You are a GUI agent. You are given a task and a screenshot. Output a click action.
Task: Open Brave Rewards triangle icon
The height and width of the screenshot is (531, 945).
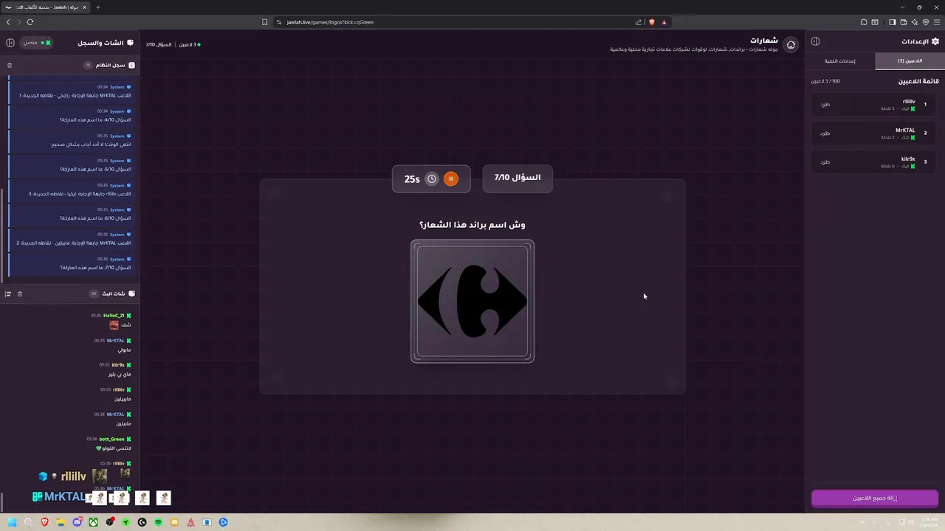click(x=664, y=22)
